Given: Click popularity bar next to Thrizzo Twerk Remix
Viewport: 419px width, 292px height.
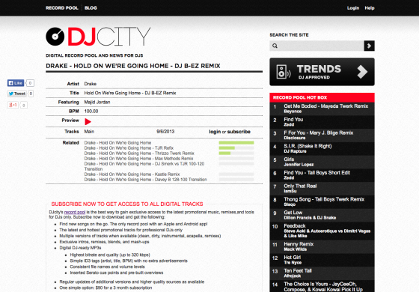Looking at the screenshot, I should (236, 153).
